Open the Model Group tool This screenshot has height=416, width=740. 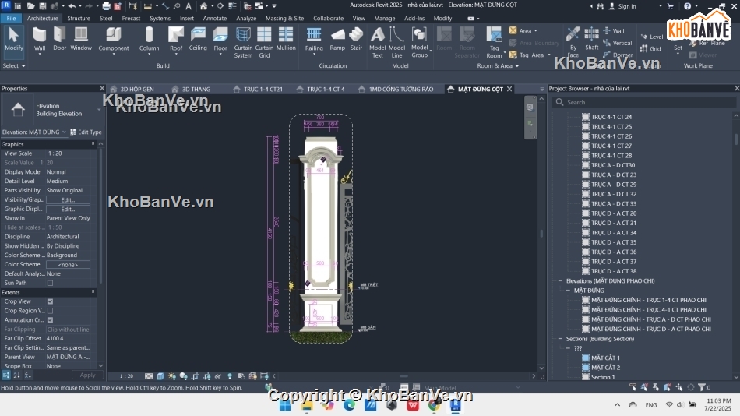point(420,43)
